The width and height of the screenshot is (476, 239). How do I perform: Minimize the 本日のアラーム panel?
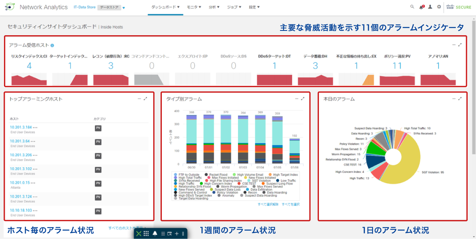pos(454,99)
